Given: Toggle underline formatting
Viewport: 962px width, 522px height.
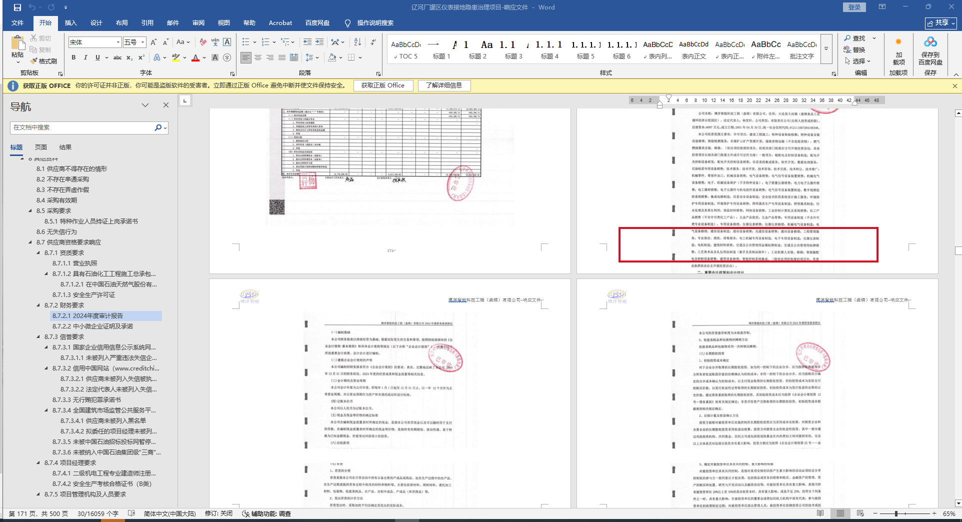Looking at the screenshot, I should click(x=97, y=58).
